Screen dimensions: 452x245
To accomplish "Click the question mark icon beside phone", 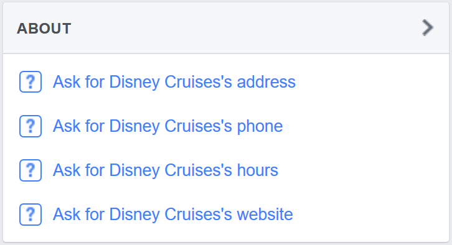I will tap(31, 126).
